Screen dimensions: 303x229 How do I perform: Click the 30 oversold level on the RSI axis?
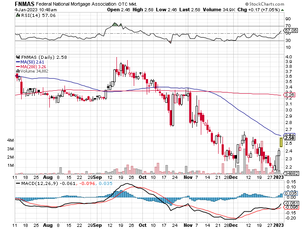[x=288, y=40]
